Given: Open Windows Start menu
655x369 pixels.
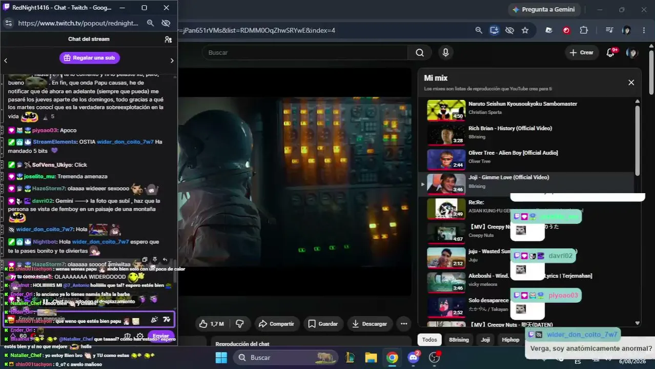Looking at the screenshot, I should click(221, 357).
